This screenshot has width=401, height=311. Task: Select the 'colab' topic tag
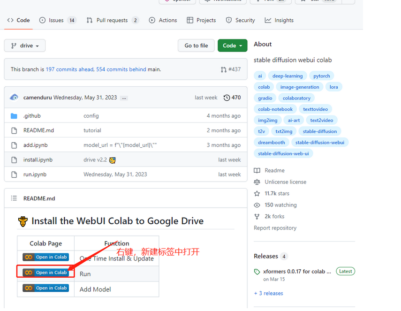pyautogui.click(x=264, y=87)
